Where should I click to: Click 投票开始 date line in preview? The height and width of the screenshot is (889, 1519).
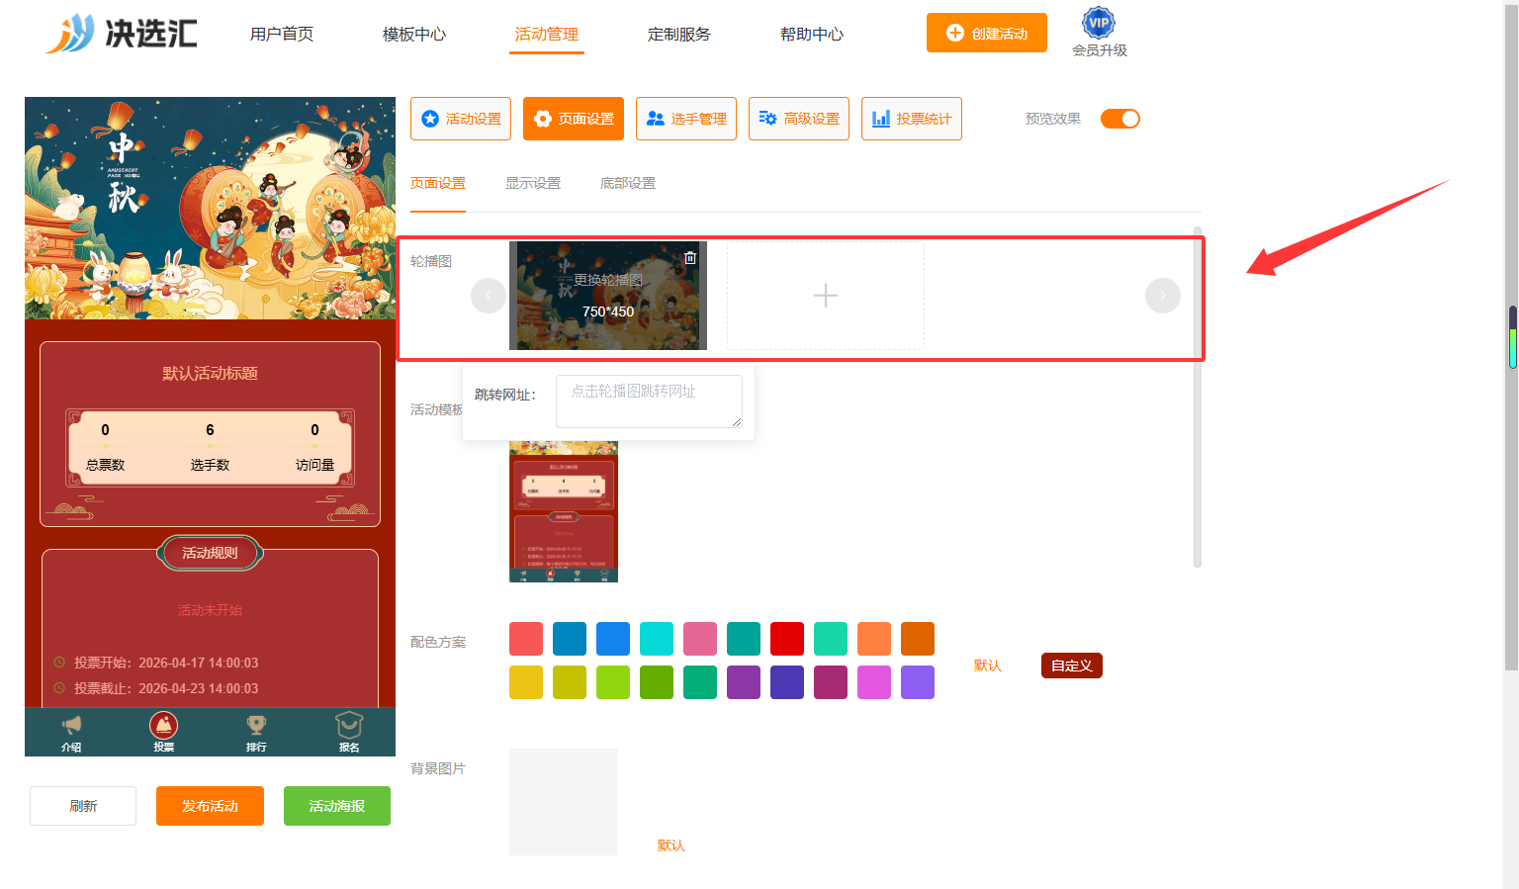coord(156,663)
